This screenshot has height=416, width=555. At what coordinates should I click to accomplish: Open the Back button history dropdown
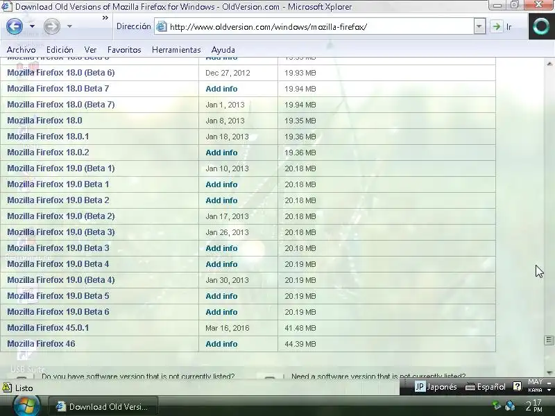coord(32,26)
